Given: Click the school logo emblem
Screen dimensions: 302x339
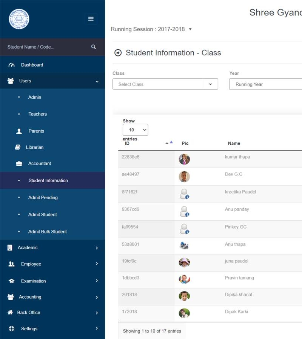Looking at the screenshot, I should (x=19, y=19).
